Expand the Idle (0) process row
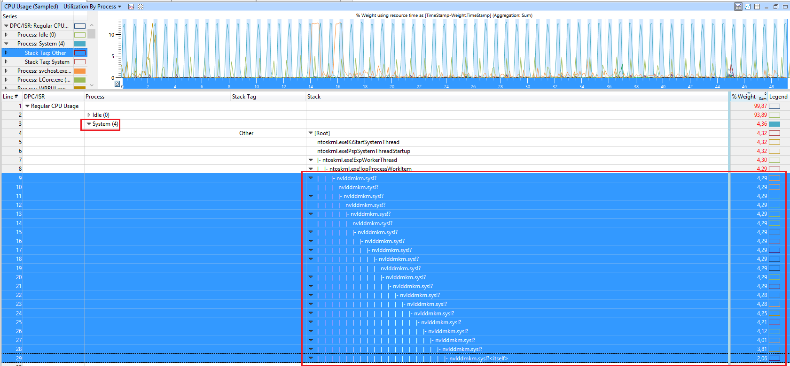The height and width of the screenshot is (366, 790). coord(89,115)
